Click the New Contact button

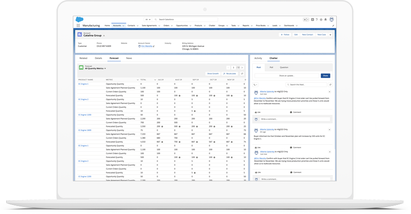(x=307, y=35)
